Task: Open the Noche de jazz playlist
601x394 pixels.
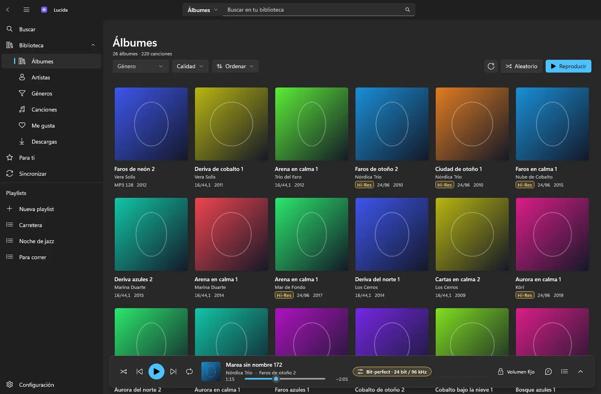Action: tap(51, 241)
